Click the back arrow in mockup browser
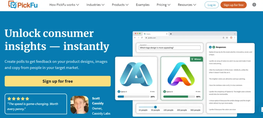 (x=135, y=38)
